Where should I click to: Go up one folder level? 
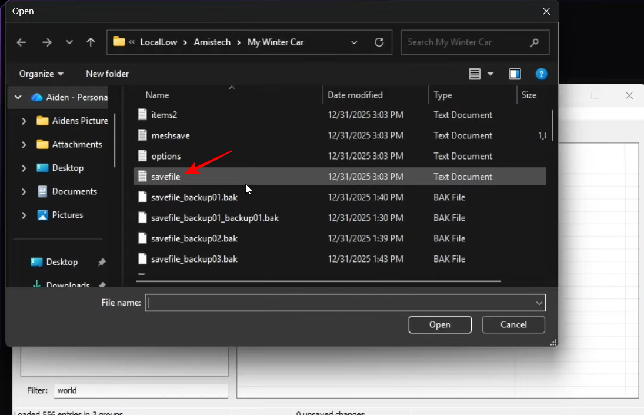[91, 42]
